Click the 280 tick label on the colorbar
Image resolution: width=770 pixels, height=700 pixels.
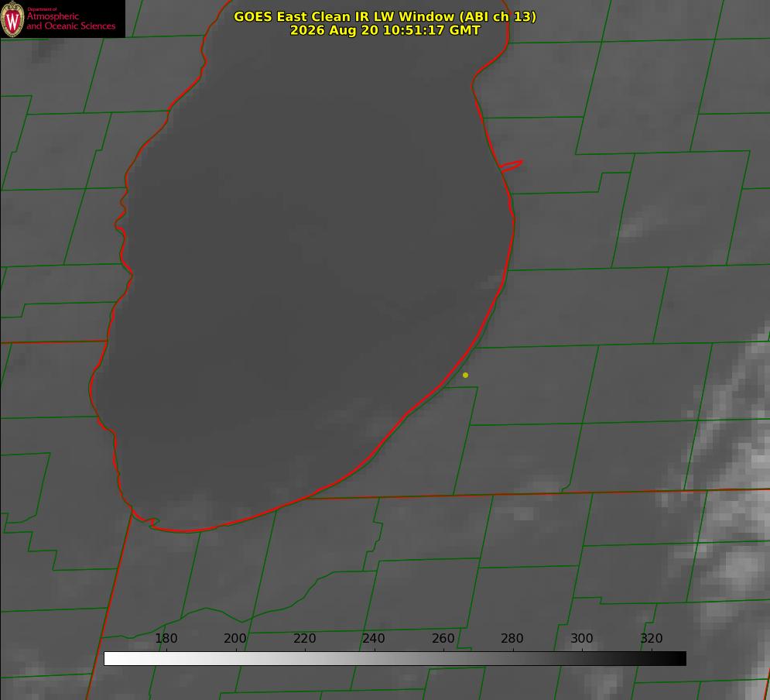pos(512,638)
